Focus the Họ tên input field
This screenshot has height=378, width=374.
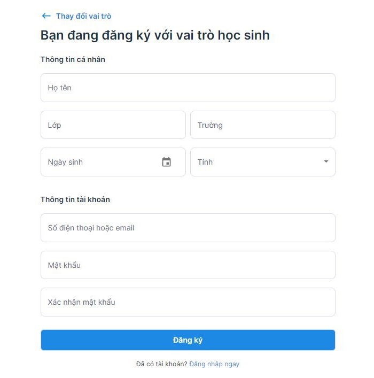point(188,88)
